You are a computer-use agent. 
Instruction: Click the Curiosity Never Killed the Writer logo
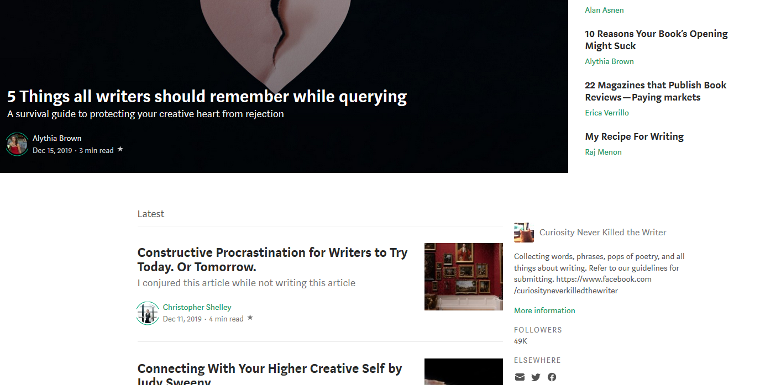524,233
